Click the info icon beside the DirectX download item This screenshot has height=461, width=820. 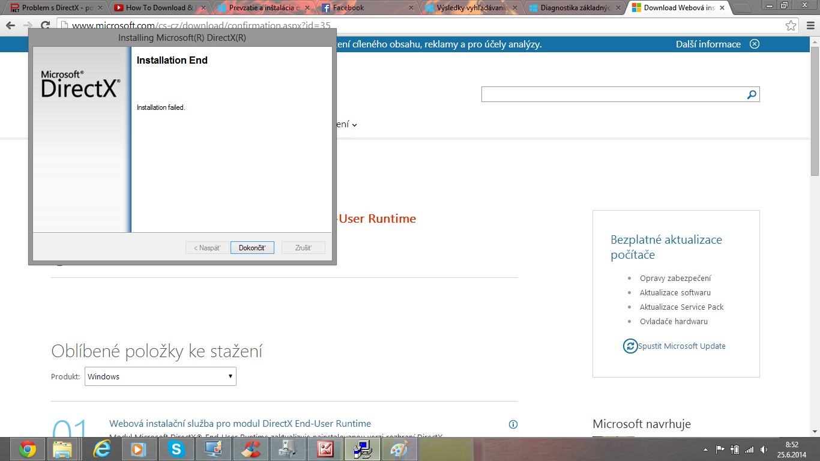point(513,424)
